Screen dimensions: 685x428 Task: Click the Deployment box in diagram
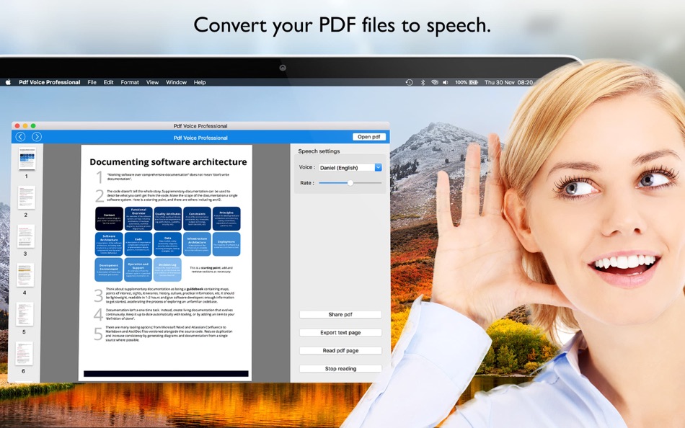pos(226,244)
